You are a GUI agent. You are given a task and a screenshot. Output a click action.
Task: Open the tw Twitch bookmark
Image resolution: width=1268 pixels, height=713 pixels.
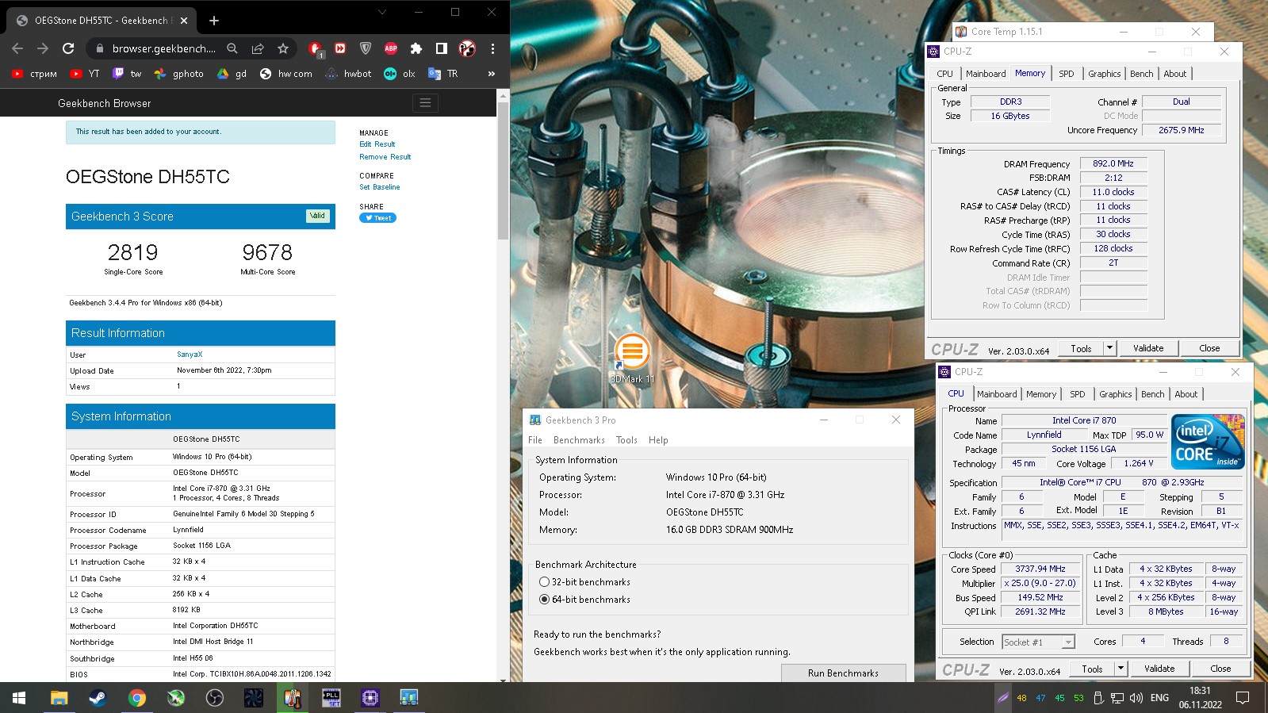click(127, 74)
